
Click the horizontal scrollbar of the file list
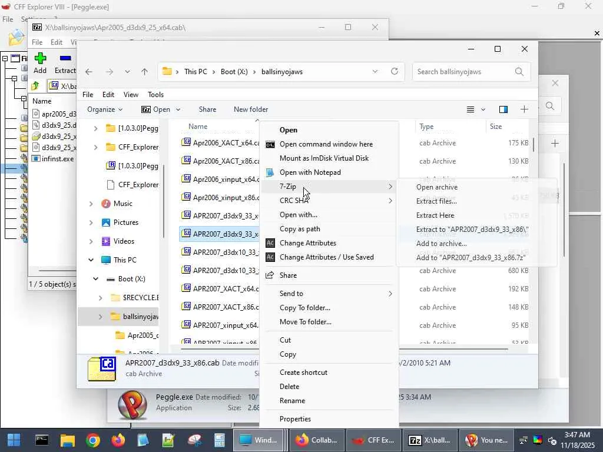tap(344, 349)
